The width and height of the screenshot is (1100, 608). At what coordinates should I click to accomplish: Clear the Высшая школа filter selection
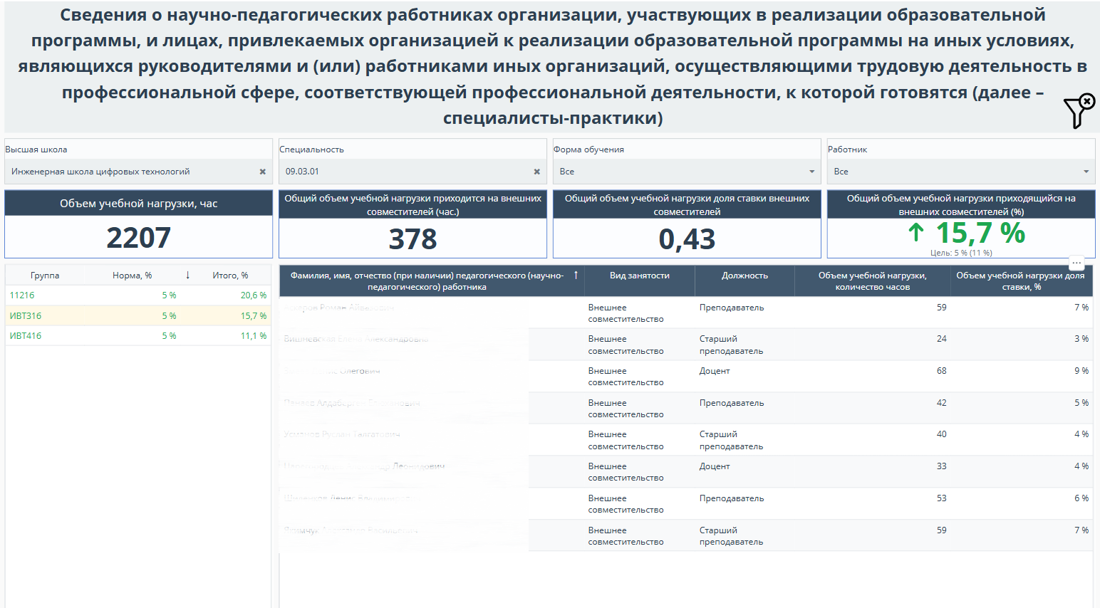tap(262, 172)
